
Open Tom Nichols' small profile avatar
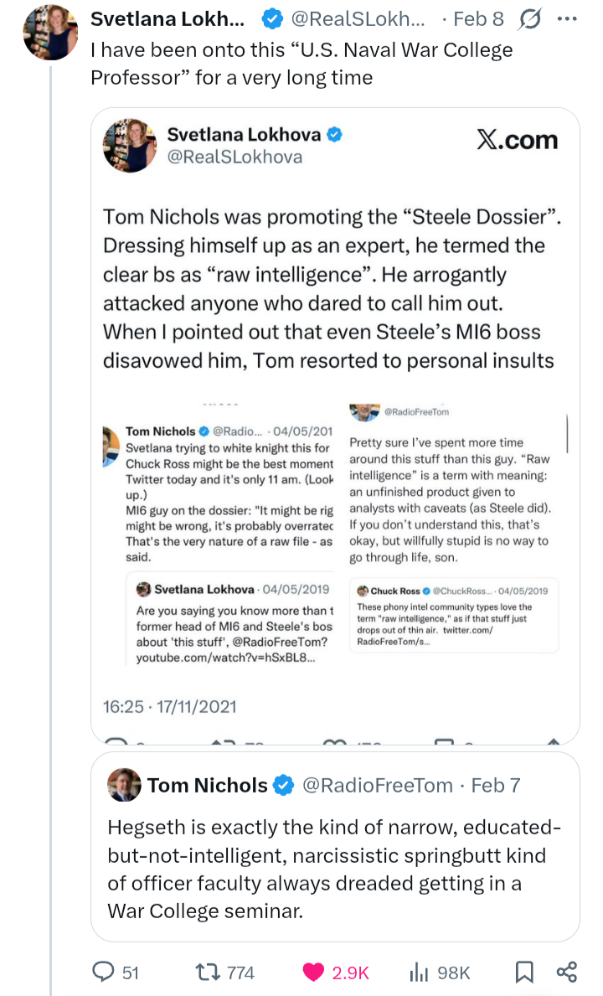coord(124,785)
